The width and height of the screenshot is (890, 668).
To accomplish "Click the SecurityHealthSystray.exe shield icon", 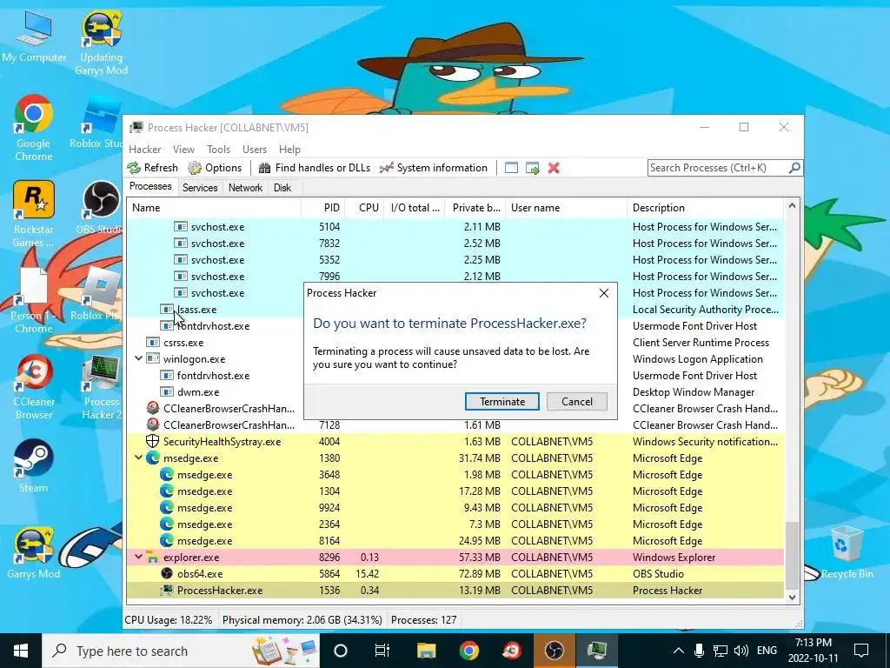I will tap(153, 441).
